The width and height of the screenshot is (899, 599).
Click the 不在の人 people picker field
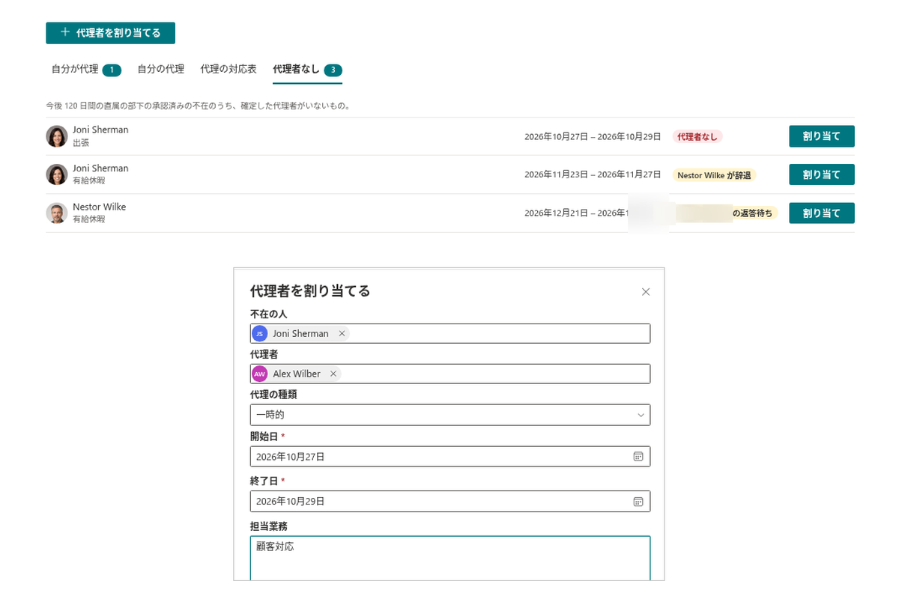pos(450,334)
